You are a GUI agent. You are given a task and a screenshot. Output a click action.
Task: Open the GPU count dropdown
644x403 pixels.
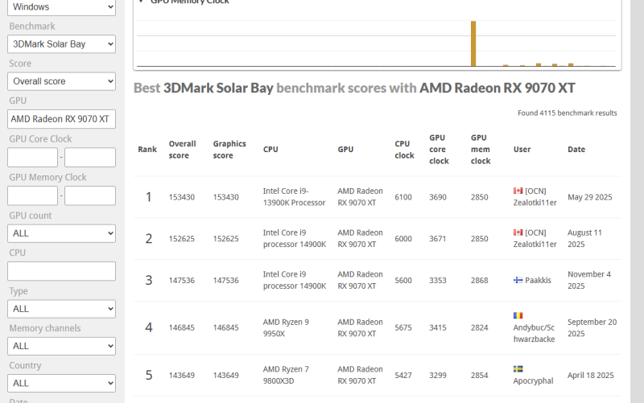(x=61, y=233)
